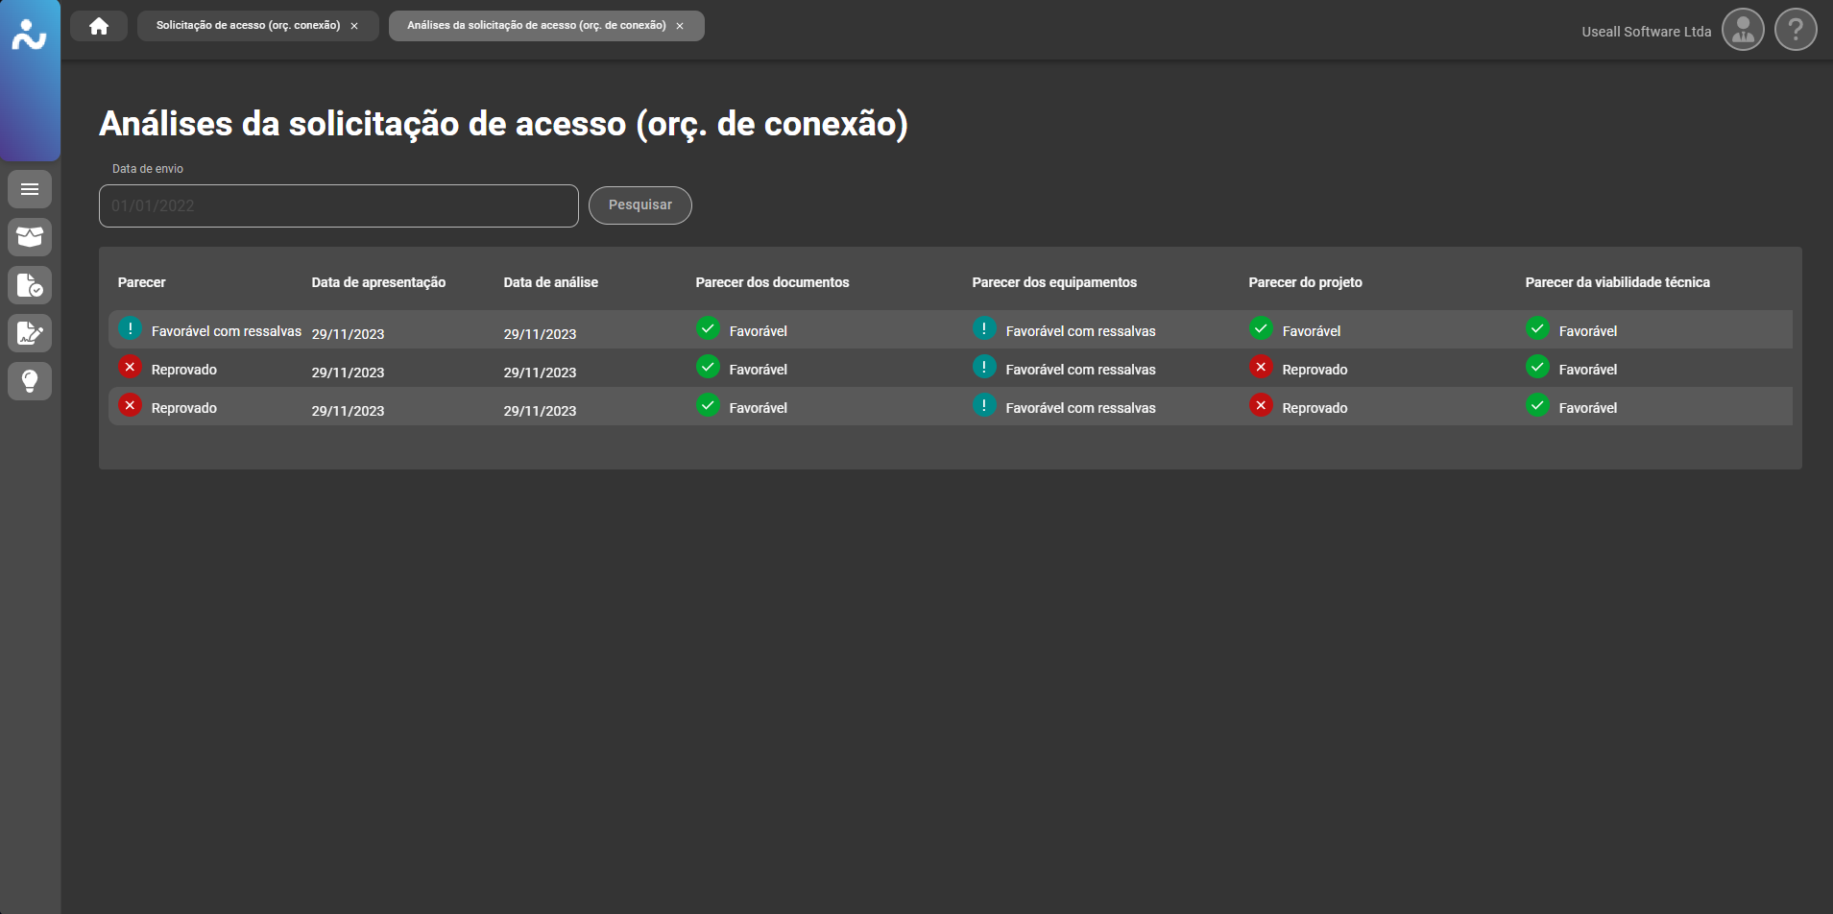This screenshot has height=914, width=1833.
Task: Go to the home page icon
Action: [99, 26]
